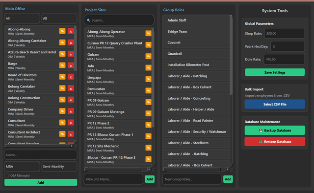Edit the Abong-Abong office entry

coord(62,31)
